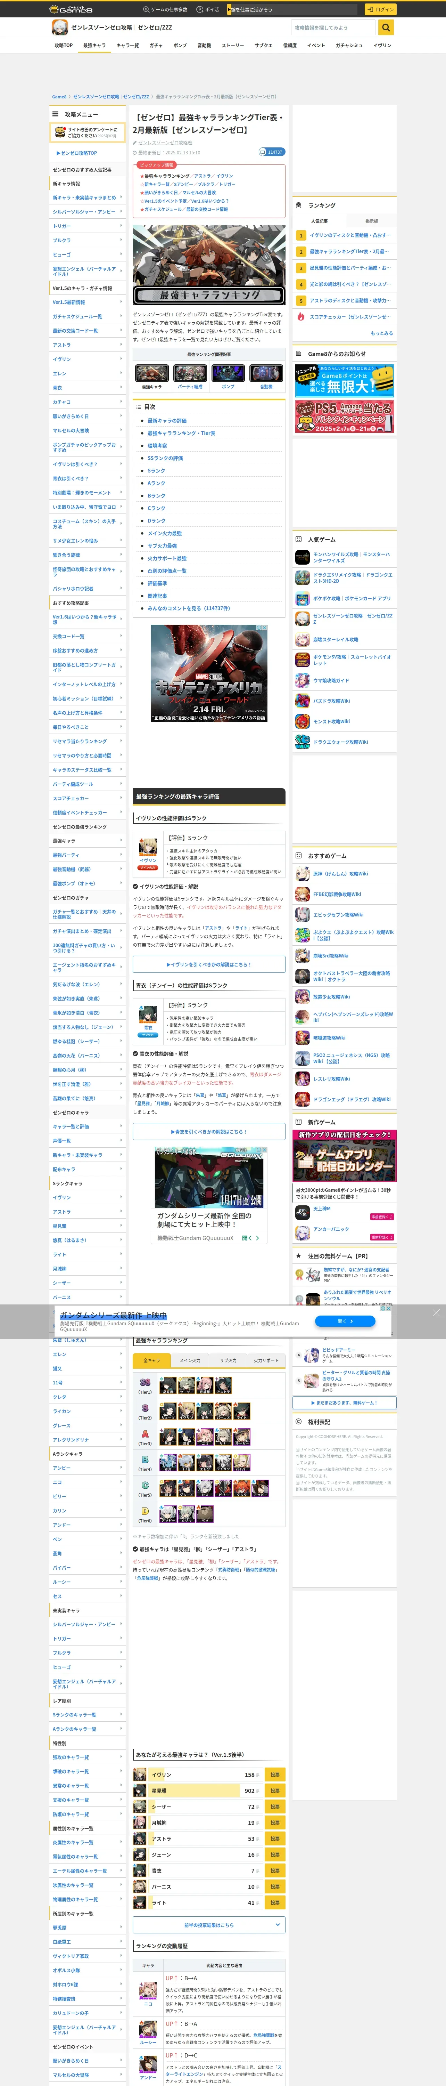
Task: Expand the 最強パーティ sidebar item
Action: pyautogui.click(x=88, y=855)
